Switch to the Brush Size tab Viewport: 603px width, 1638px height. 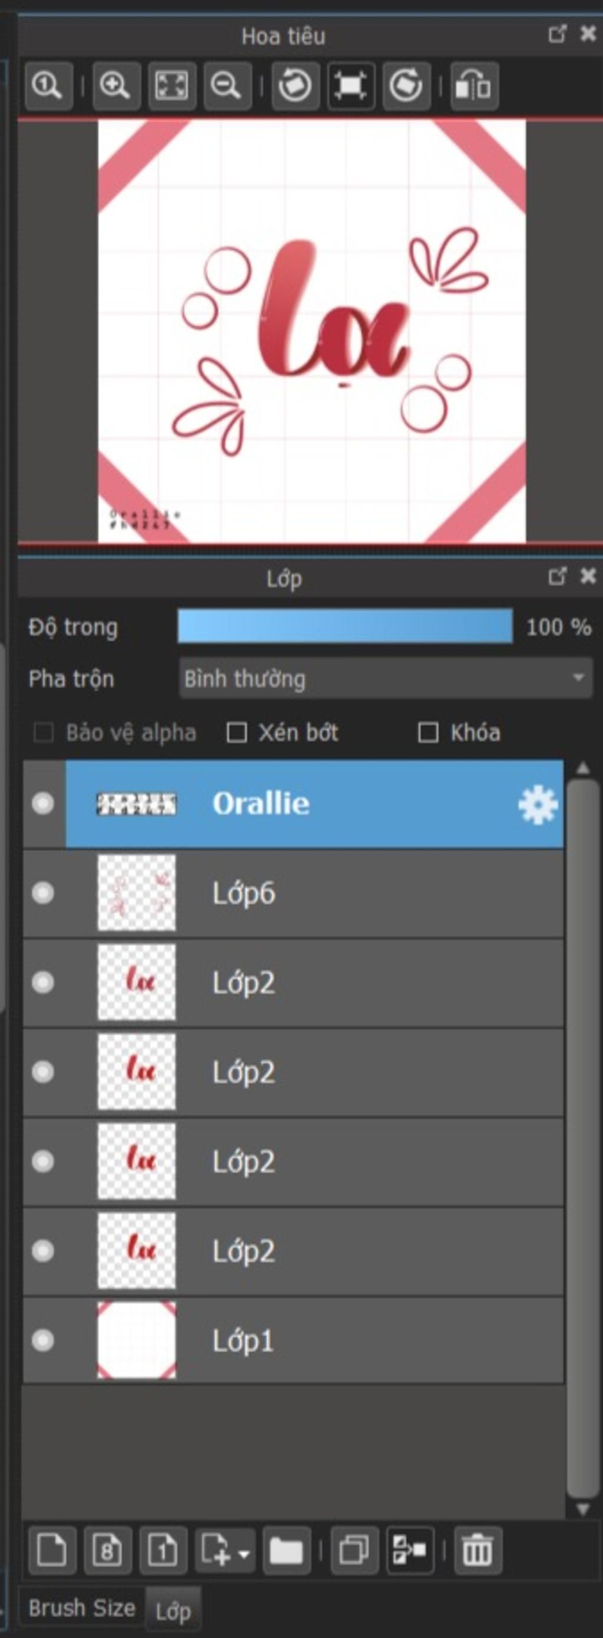82,1608
